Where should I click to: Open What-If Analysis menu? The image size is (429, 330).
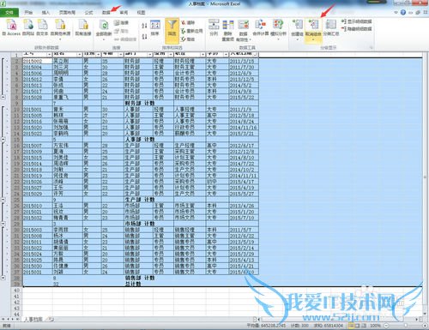278,29
